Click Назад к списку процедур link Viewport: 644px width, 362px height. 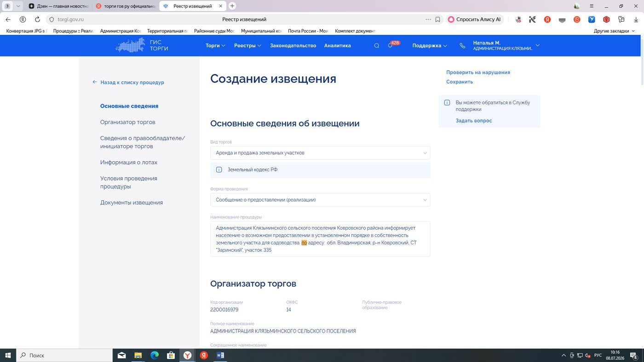tap(128, 82)
